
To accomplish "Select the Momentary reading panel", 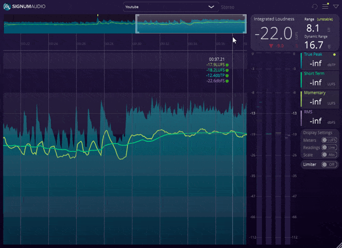I will click(320, 99).
